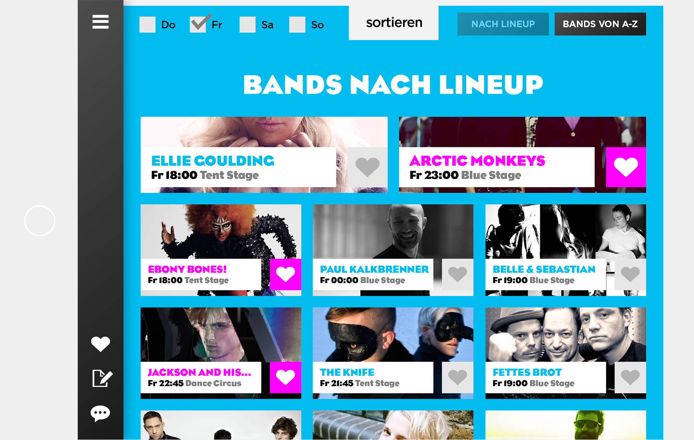The image size is (694, 440).
Task: Favorite Ellie Goulding with heart icon
Action: coord(368,167)
